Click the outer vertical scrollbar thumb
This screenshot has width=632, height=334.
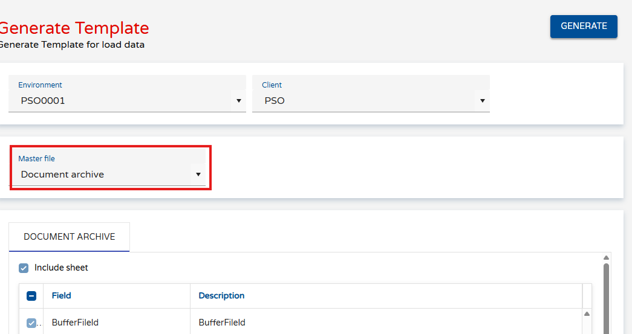coord(606,298)
